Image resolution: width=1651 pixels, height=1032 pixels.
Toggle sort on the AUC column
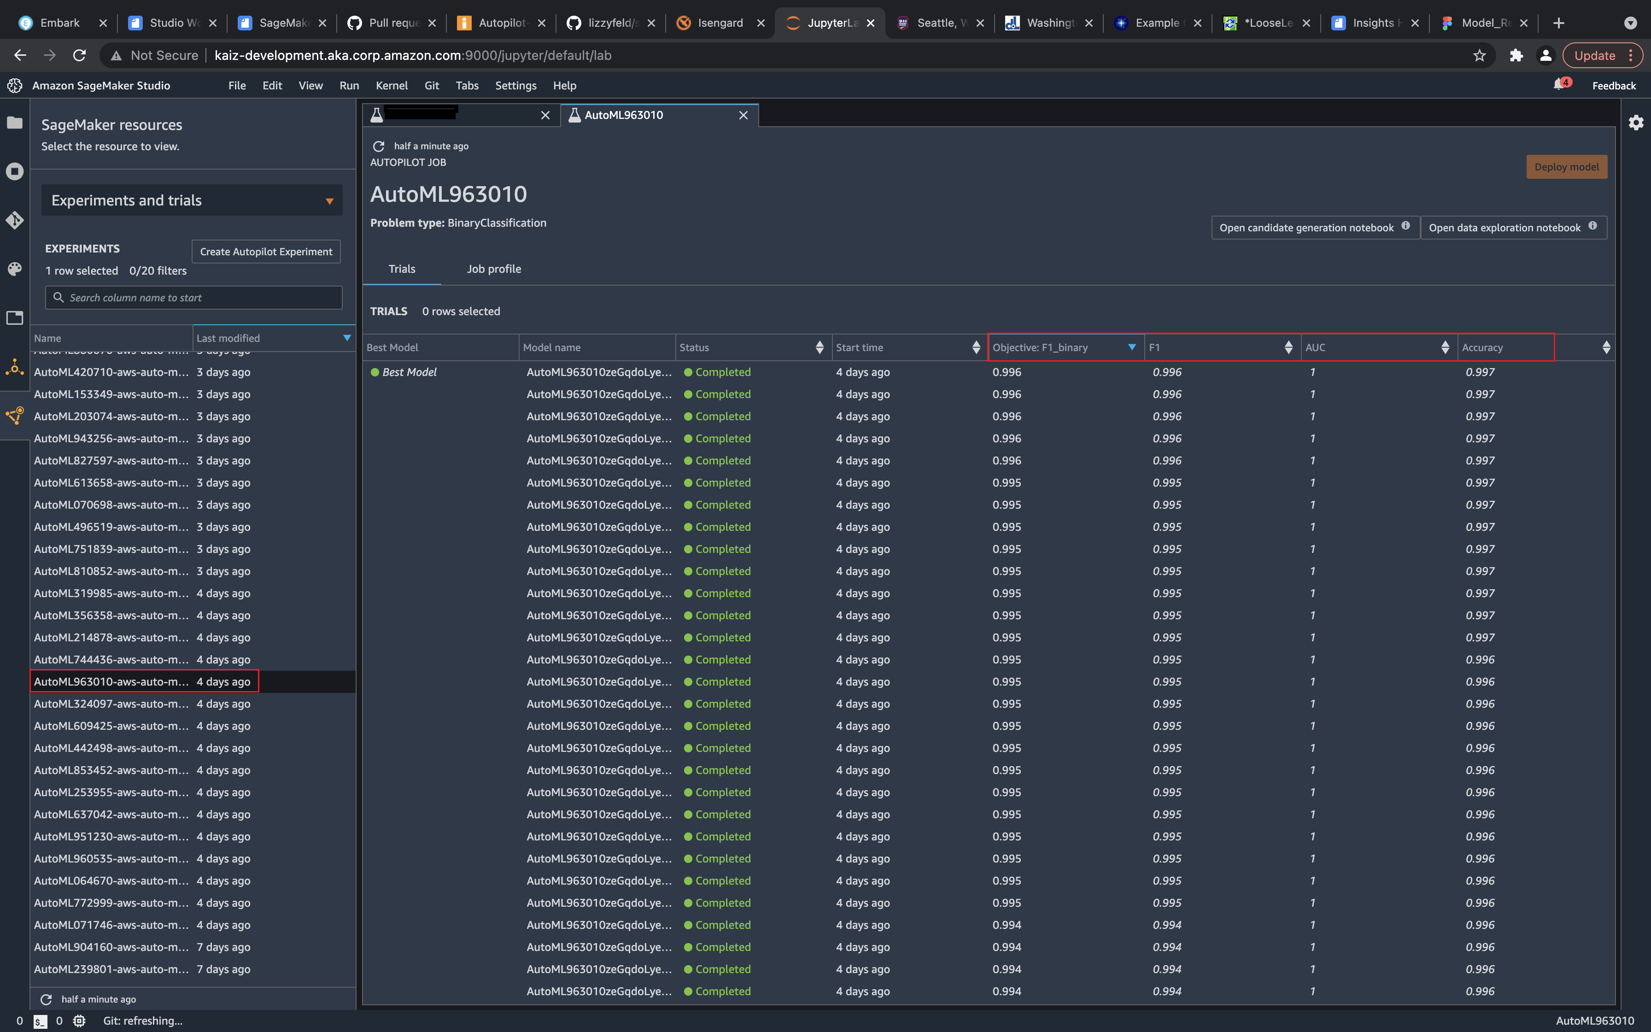pos(1444,347)
